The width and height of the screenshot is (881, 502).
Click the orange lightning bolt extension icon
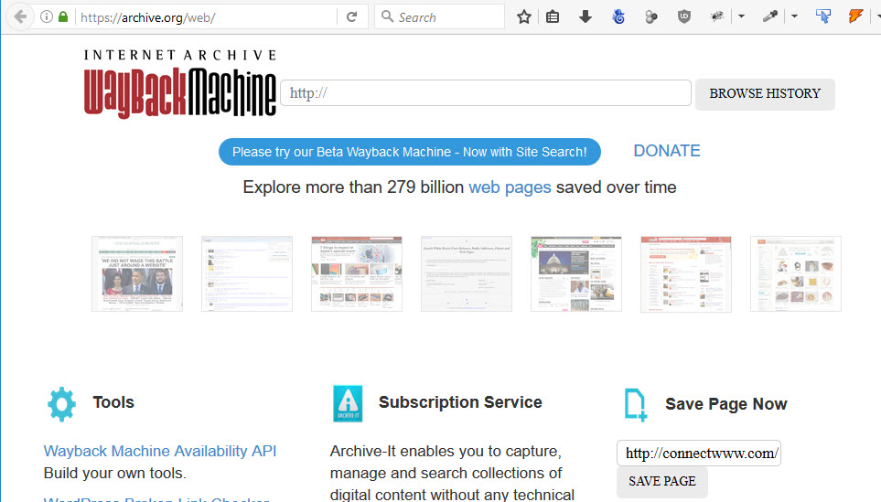coord(855,16)
